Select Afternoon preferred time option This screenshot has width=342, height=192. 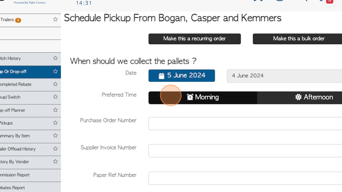[x=300, y=98]
